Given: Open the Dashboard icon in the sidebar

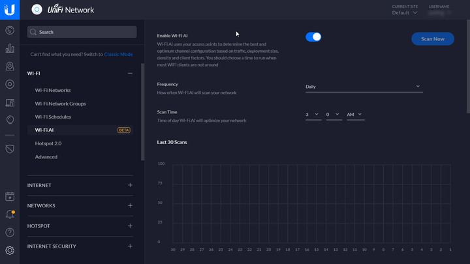Looking at the screenshot, I should point(10,30).
